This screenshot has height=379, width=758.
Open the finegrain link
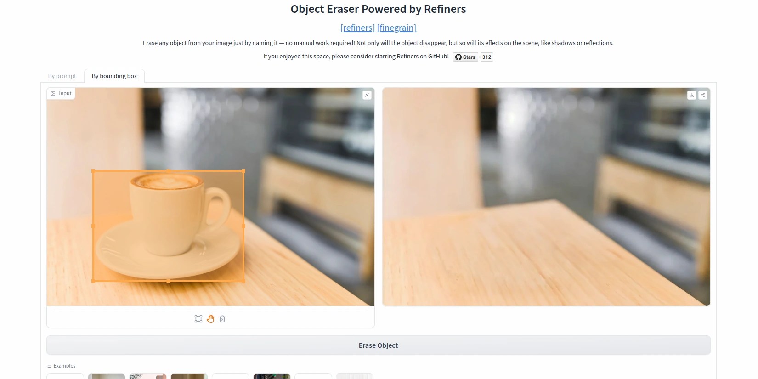tap(396, 28)
